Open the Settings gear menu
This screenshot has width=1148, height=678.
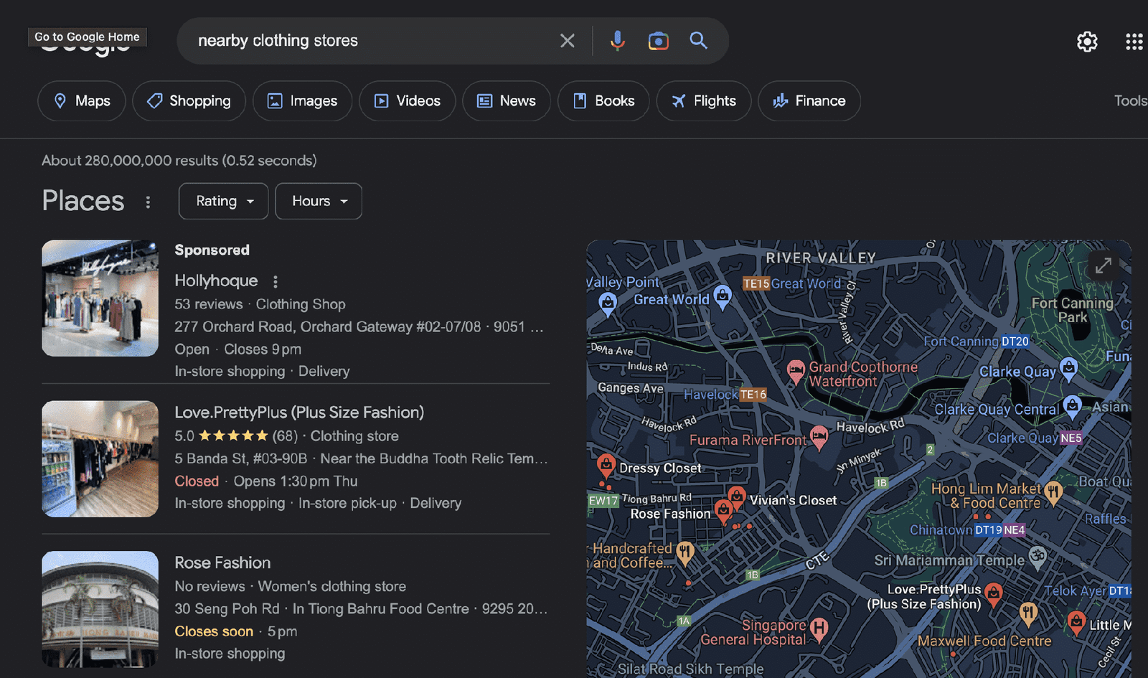[1087, 42]
